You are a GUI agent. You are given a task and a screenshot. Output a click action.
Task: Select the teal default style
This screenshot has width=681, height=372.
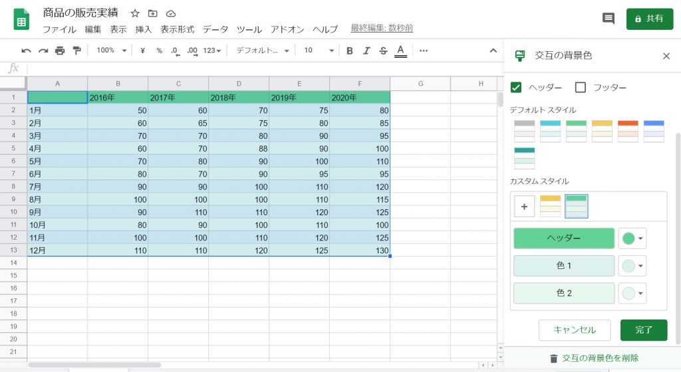tap(524, 158)
